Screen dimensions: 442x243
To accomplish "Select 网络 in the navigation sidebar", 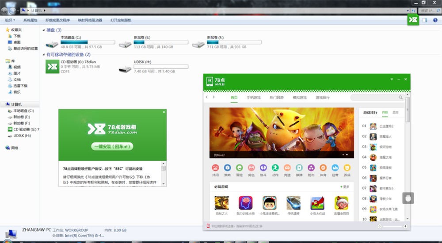I will tap(12, 148).
